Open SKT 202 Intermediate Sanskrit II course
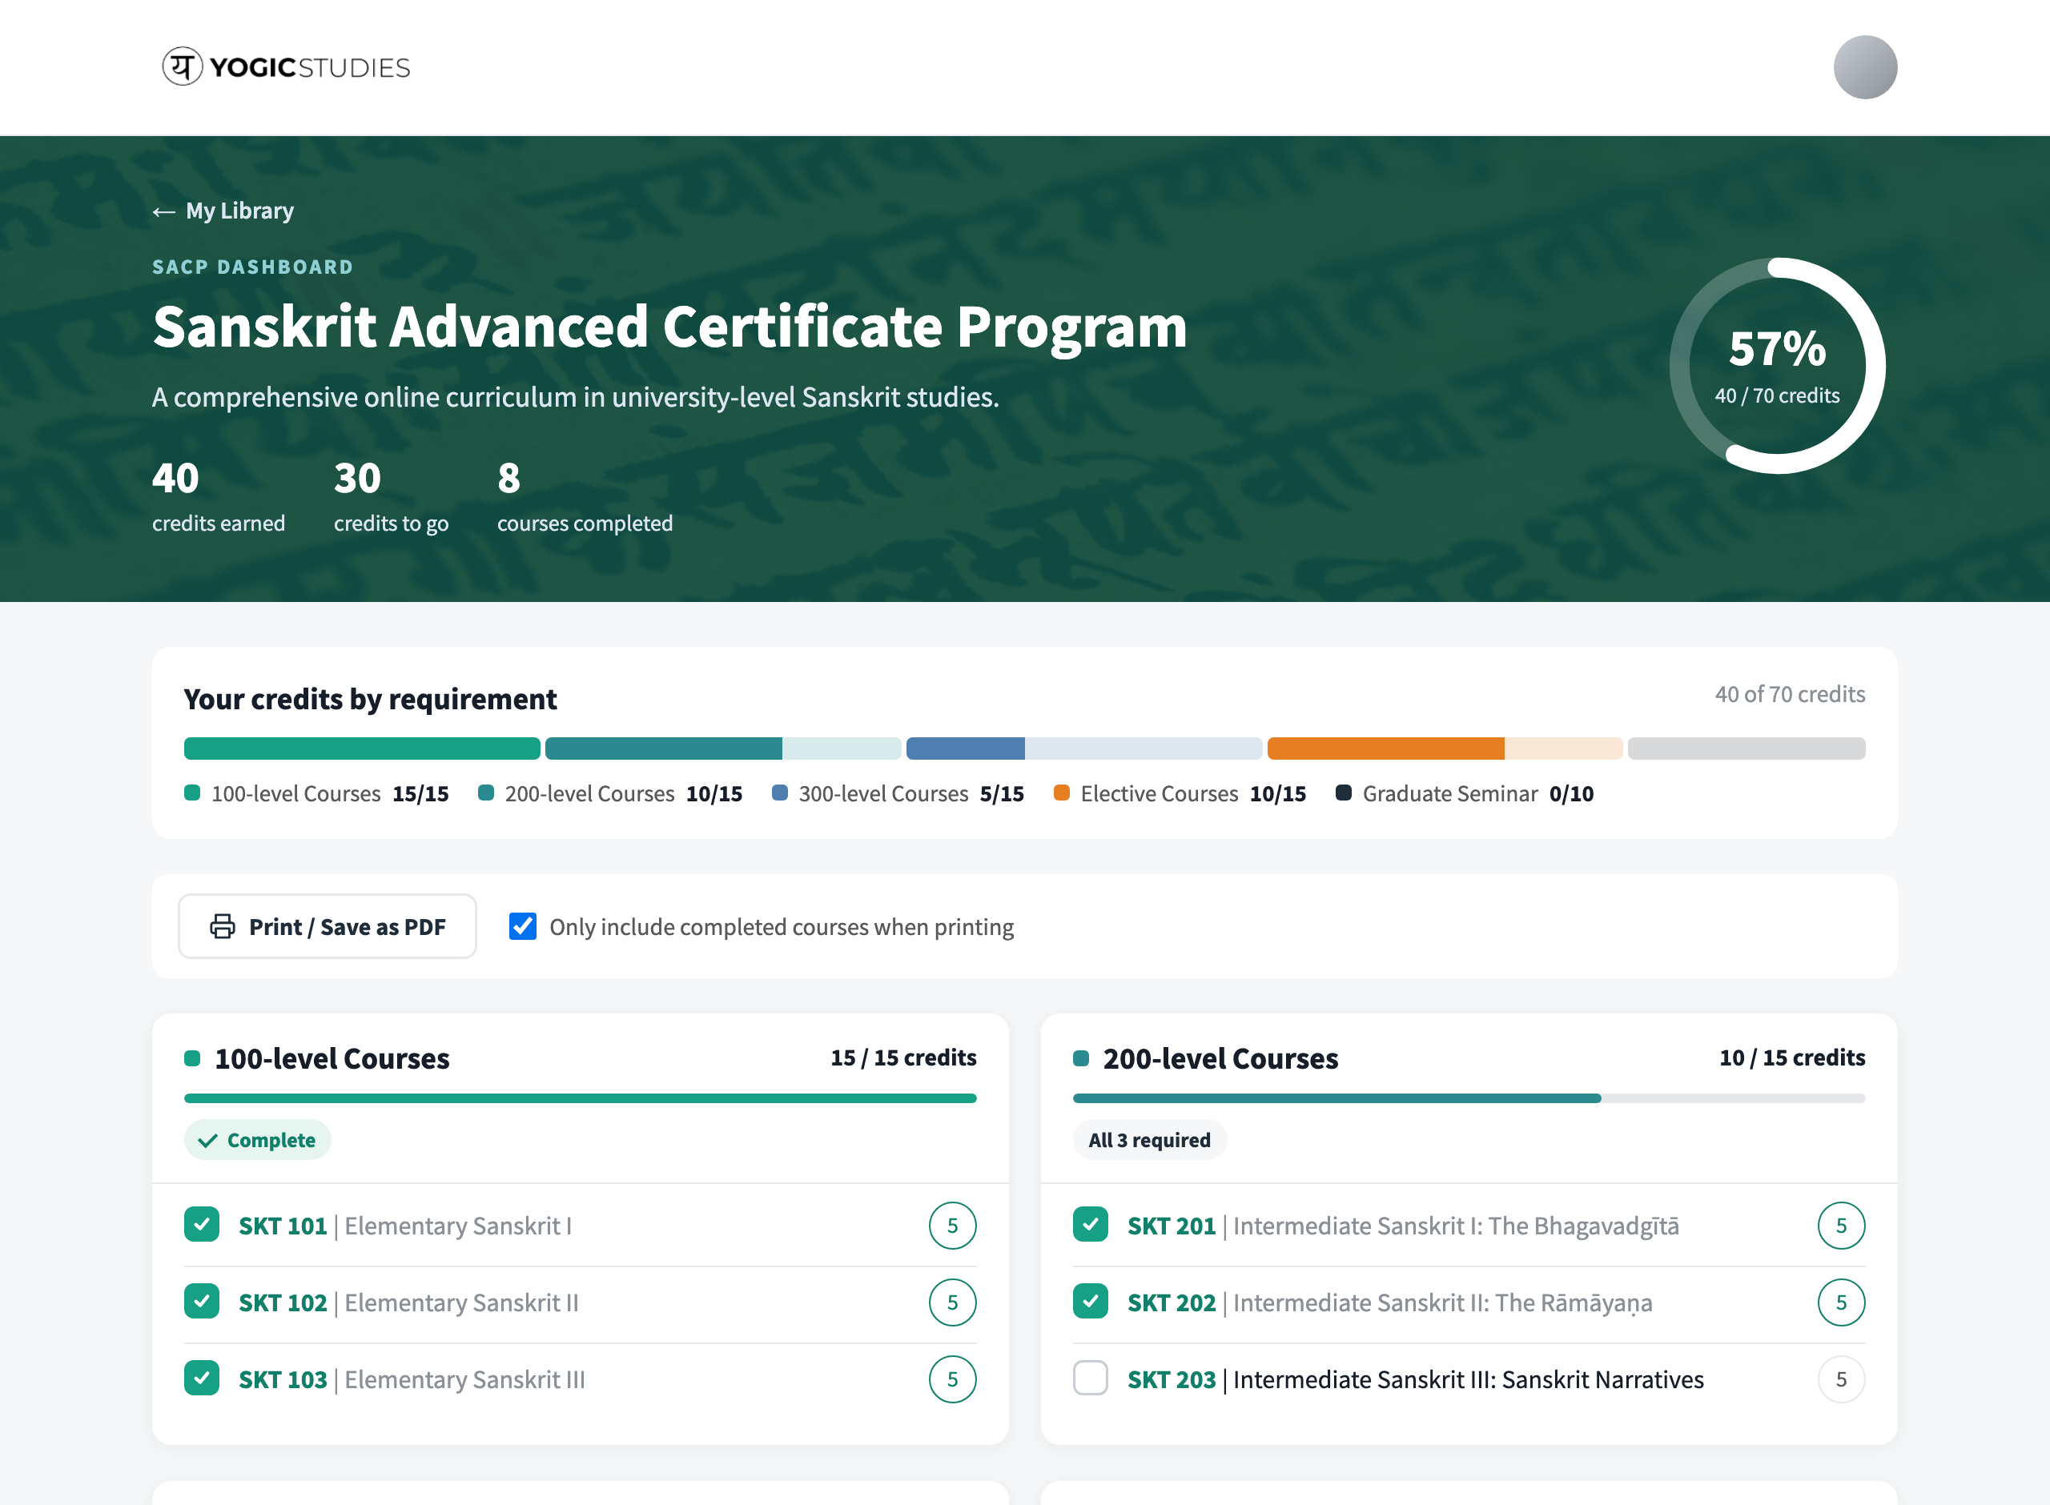 click(x=1390, y=1302)
